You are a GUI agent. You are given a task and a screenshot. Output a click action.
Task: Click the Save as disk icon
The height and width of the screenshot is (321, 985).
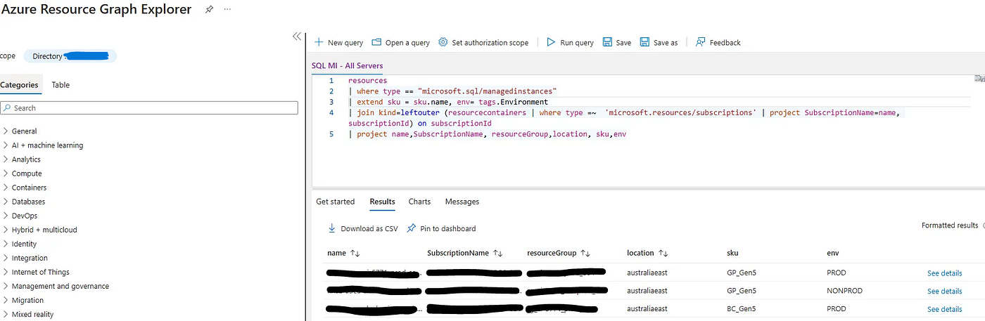(644, 42)
